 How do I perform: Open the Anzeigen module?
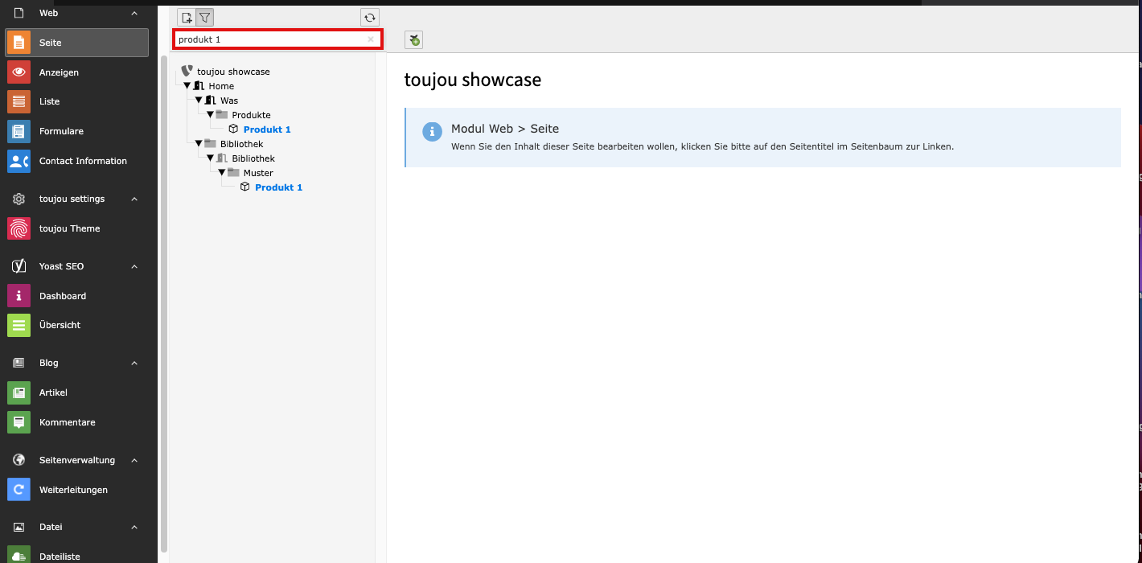(59, 72)
